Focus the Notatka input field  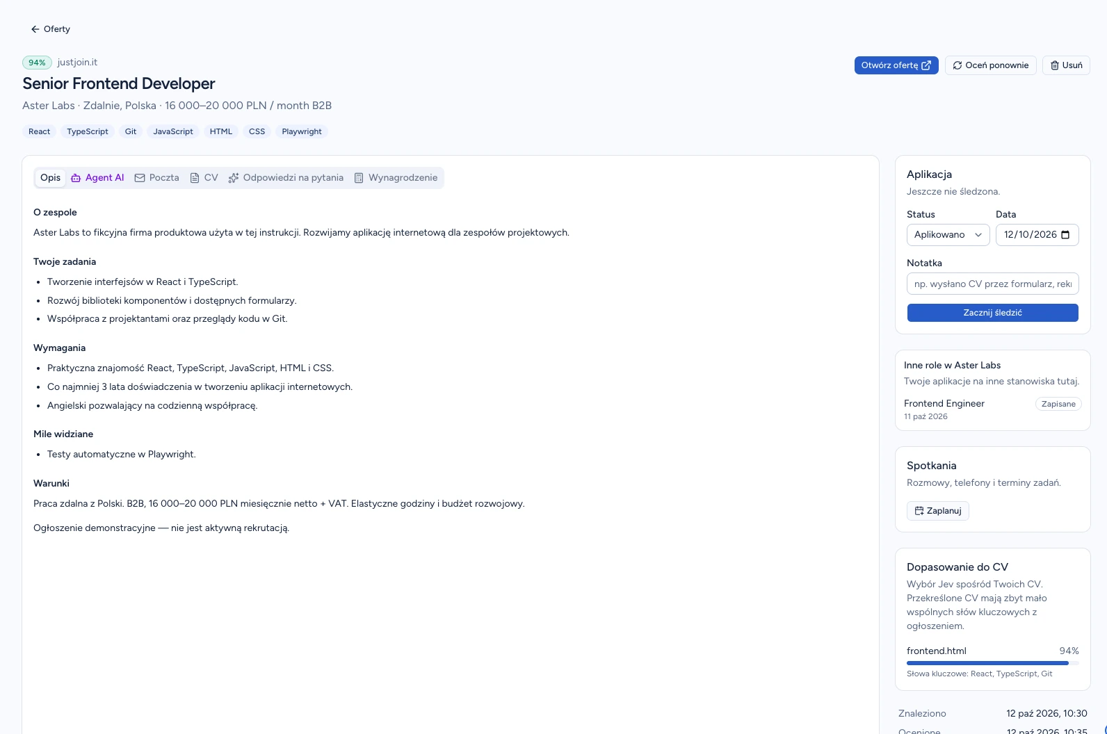(993, 284)
